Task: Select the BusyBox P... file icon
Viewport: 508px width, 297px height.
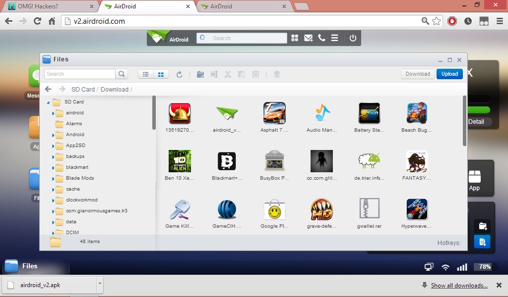Action: (x=274, y=160)
